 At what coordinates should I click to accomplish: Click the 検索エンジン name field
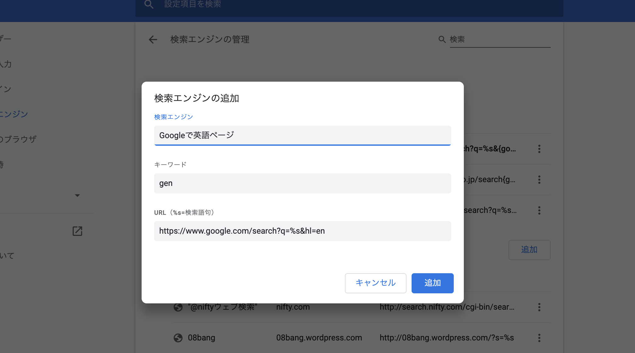[x=302, y=135]
